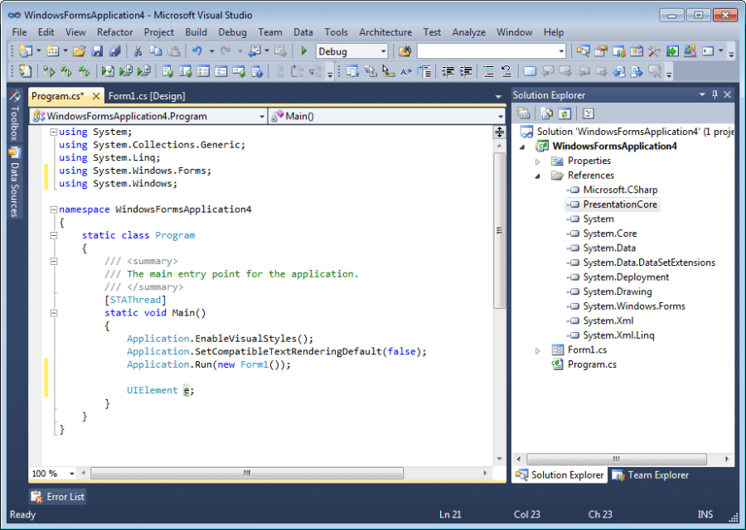Open the editor zoom level combo box

tap(52, 473)
